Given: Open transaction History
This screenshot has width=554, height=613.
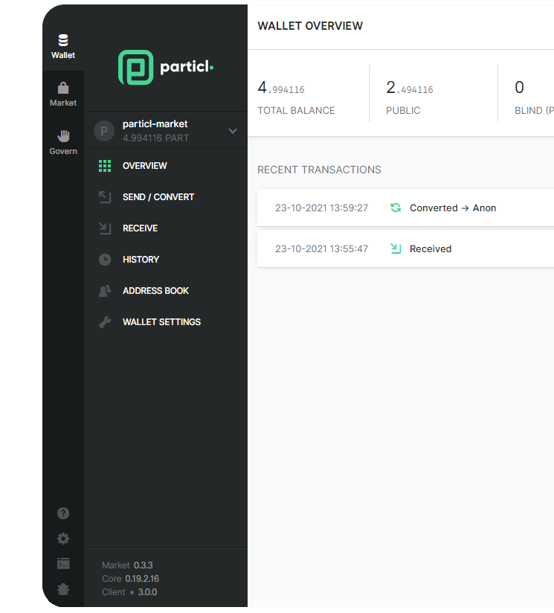Looking at the screenshot, I should click(x=141, y=260).
